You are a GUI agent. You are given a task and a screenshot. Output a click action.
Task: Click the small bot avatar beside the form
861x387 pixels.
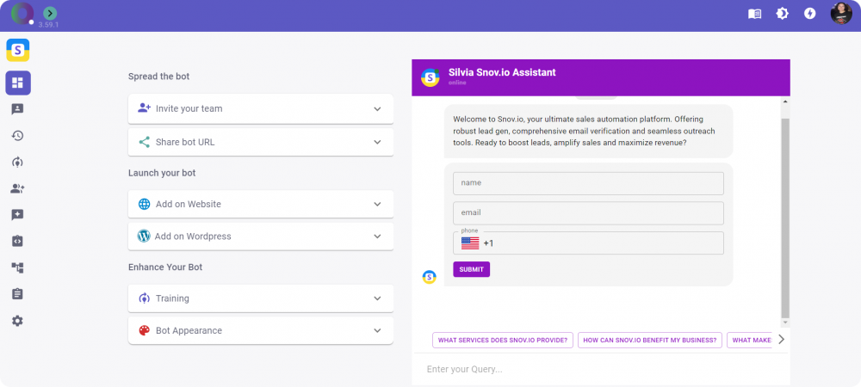430,278
